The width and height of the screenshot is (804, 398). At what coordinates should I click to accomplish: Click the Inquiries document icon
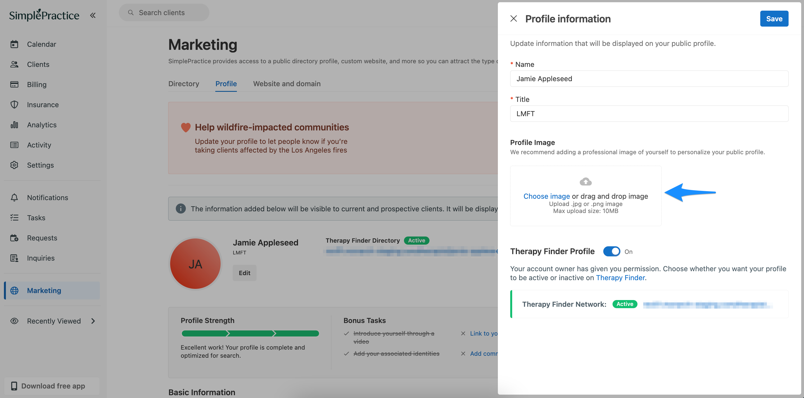coord(14,258)
